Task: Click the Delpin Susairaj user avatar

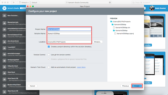Action: point(152,8)
